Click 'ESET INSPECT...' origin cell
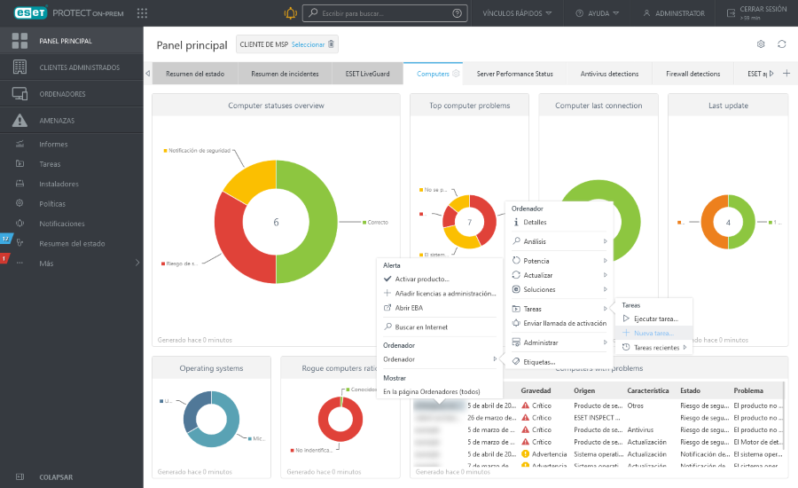This screenshot has height=488, width=798. [597, 418]
